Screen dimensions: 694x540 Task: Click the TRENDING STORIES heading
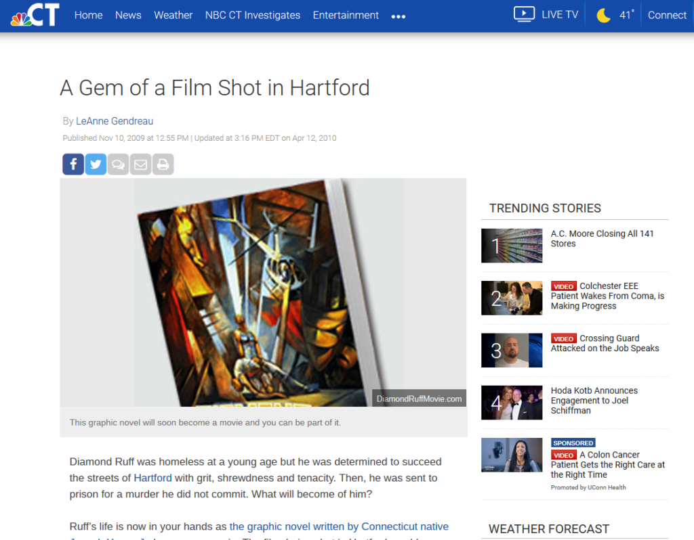click(545, 208)
